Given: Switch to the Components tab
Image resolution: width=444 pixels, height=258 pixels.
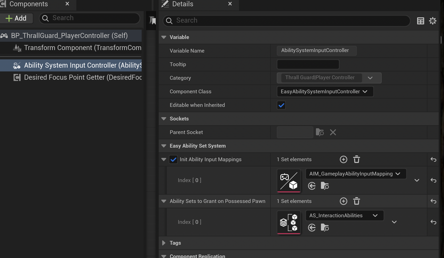Looking at the screenshot, I should click(x=28, y=4).
